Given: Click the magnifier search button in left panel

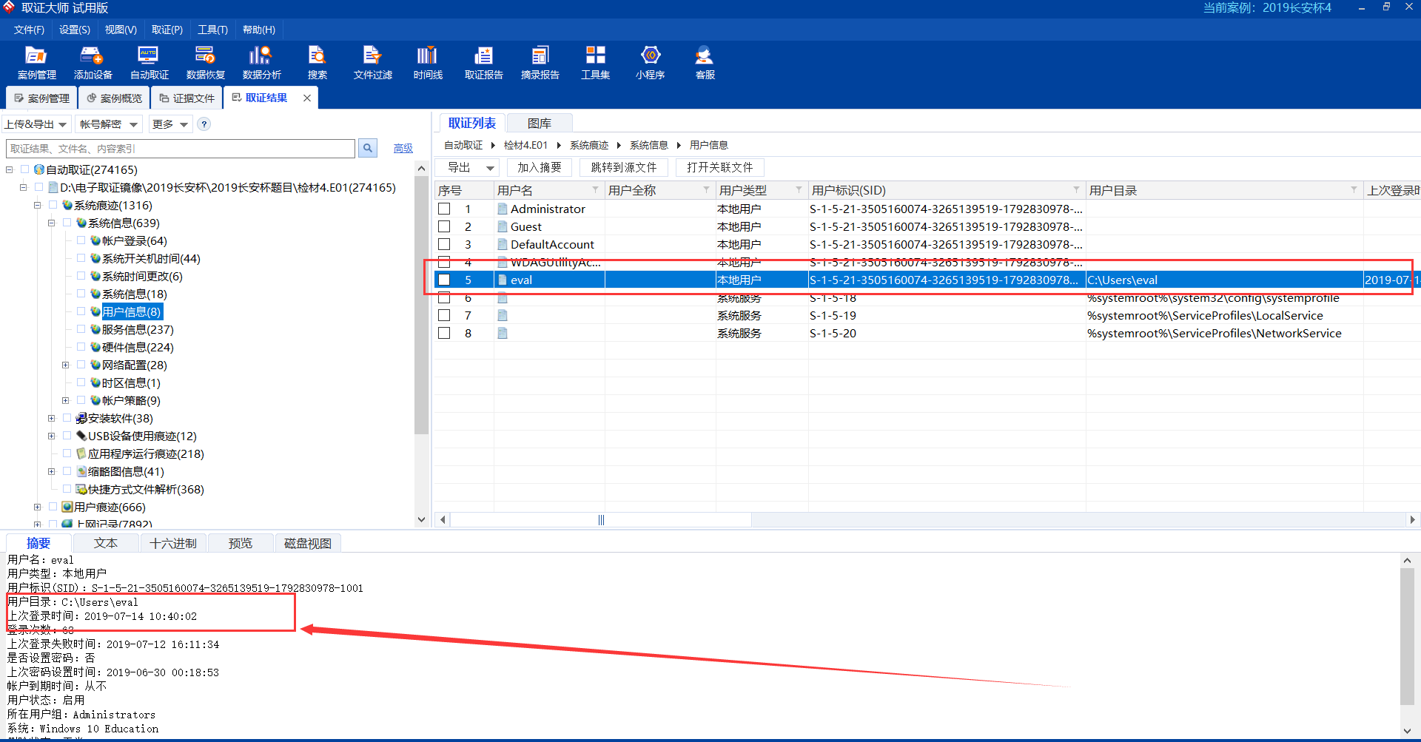Looking at the screenshot, I should click(x=368, y=149).
